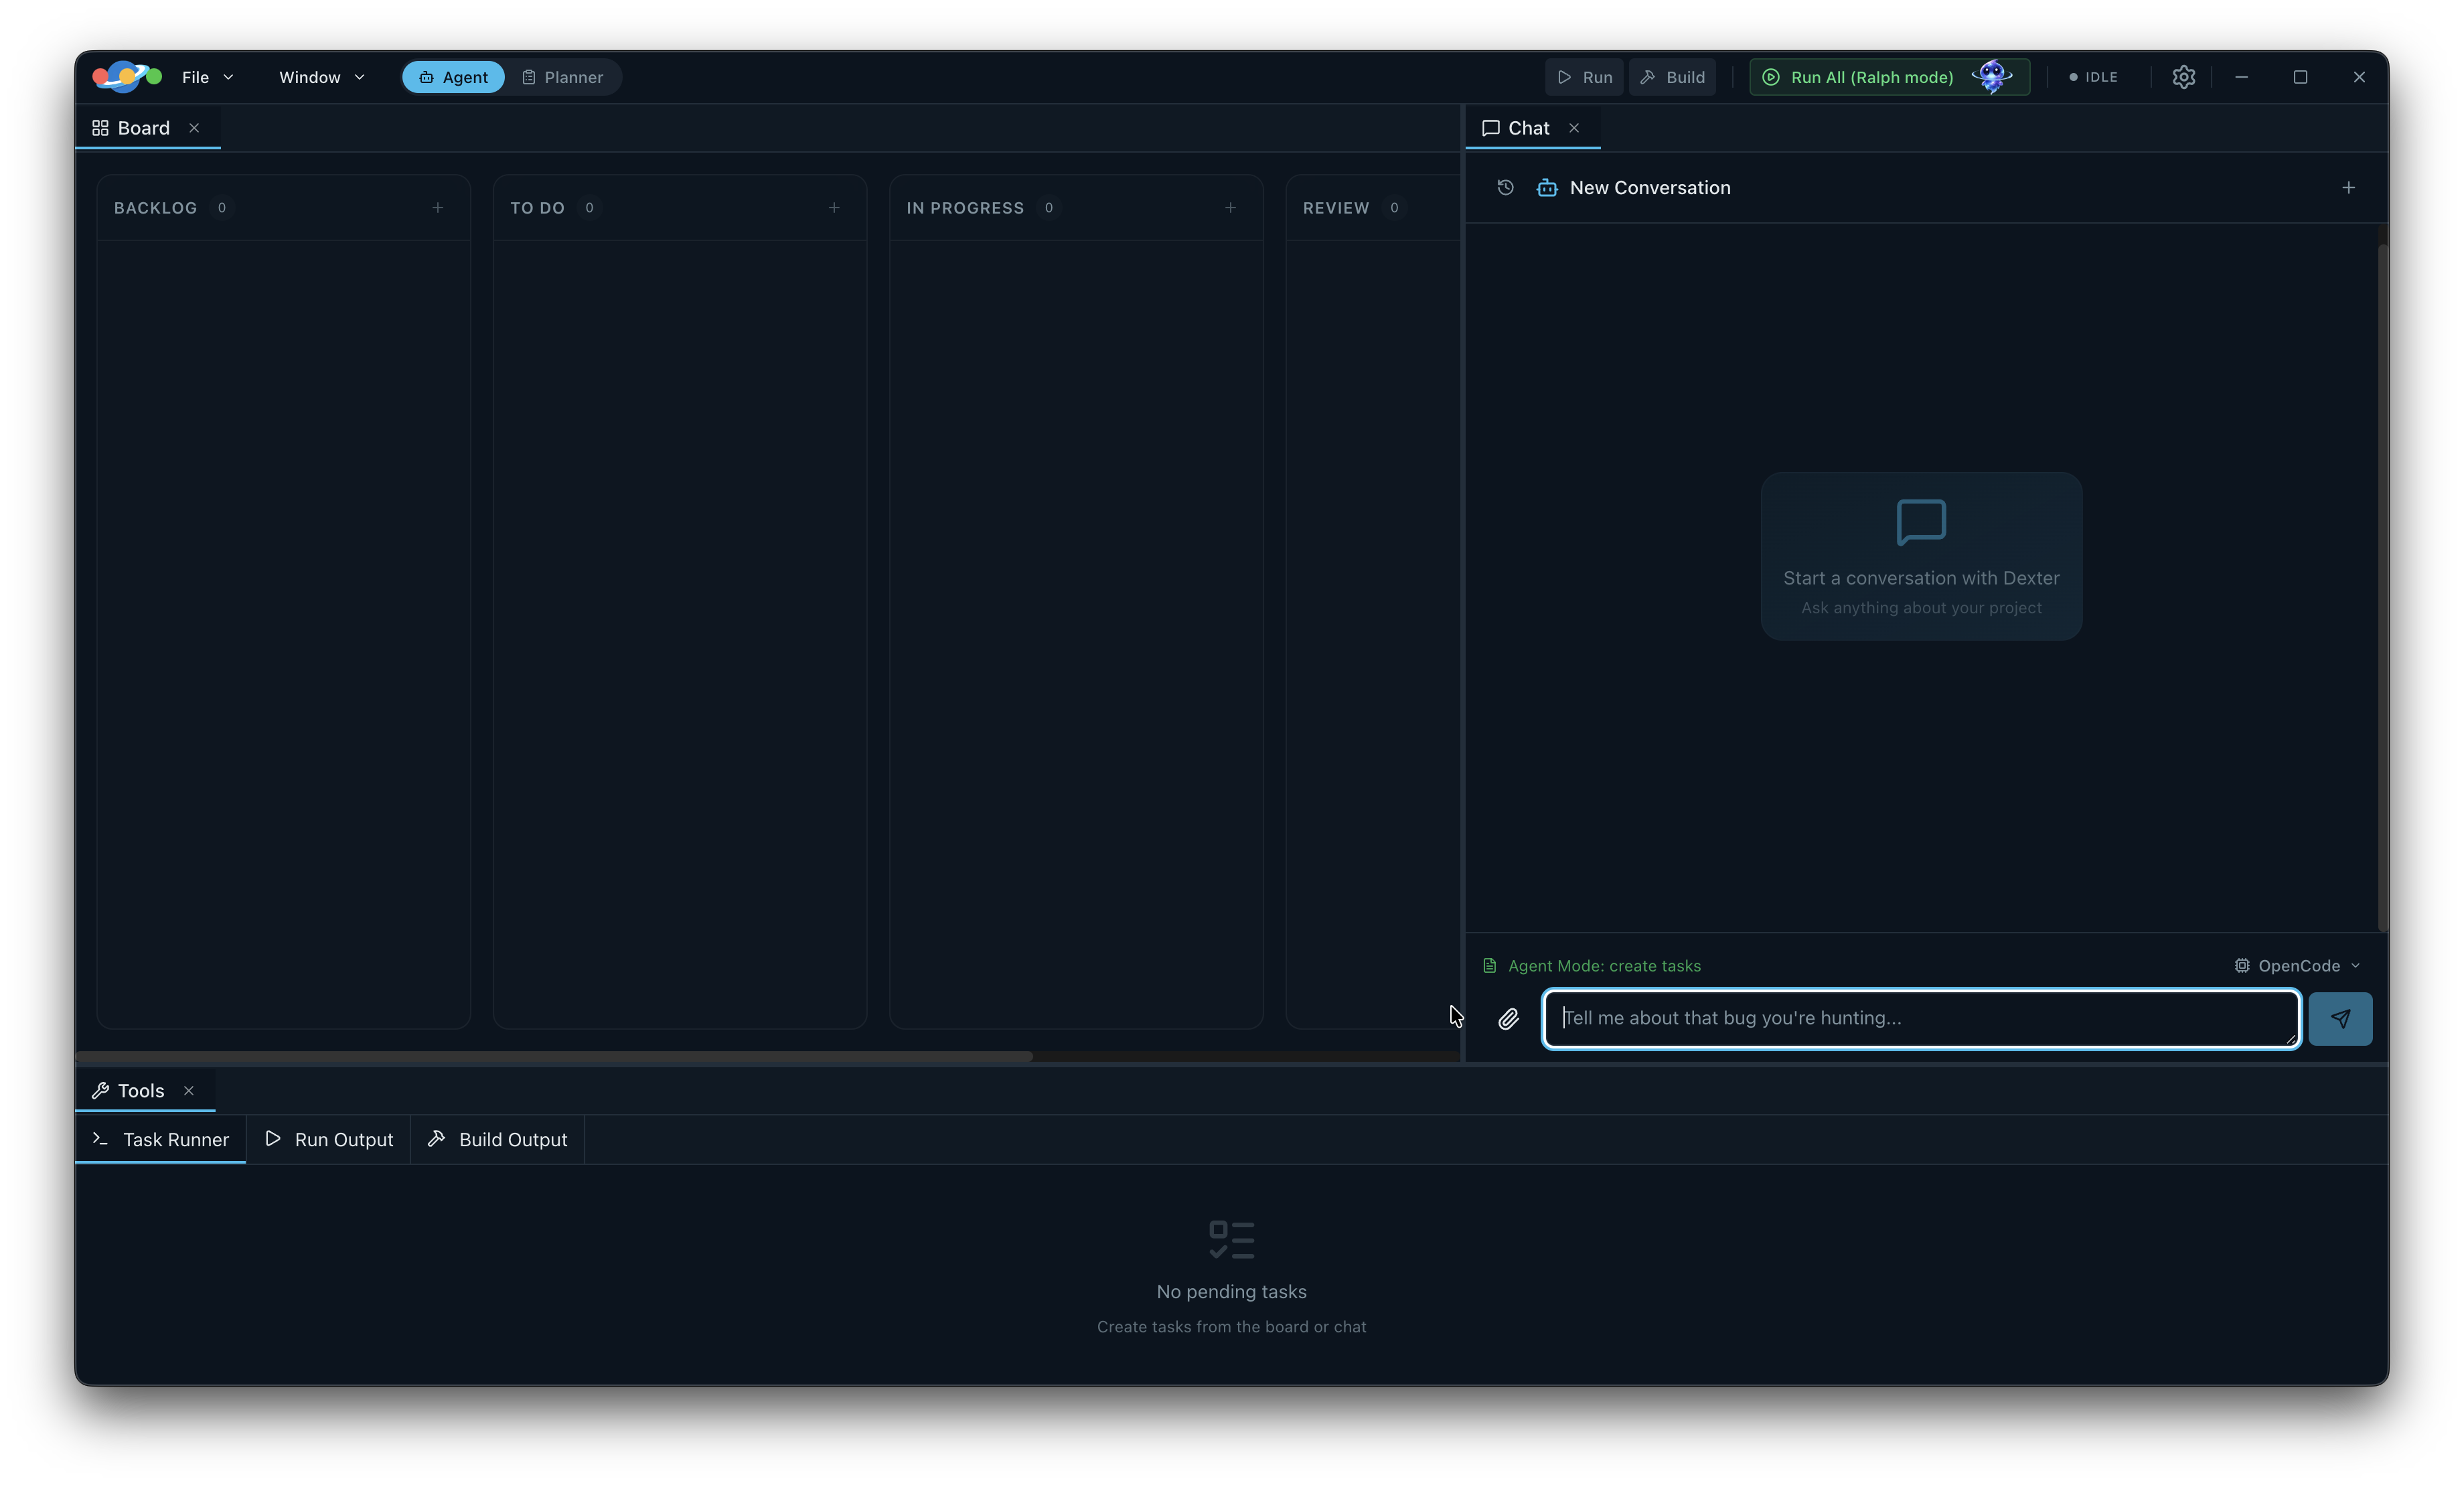The width and height of the screenshot is (2464, 1485).
Task: Open the File menu dropdown
Action: click(x=207, y=76)
